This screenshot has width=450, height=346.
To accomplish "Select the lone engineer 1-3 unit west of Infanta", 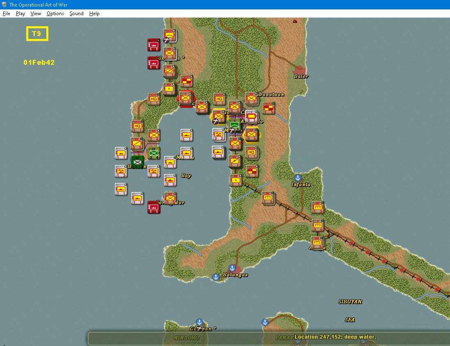I will tap(268, 198).
